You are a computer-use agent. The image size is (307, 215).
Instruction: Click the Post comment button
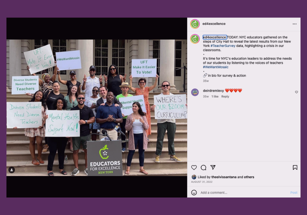click(x=294, y=193)
